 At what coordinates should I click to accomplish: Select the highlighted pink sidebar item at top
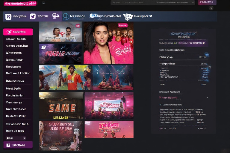pos(18,32)
